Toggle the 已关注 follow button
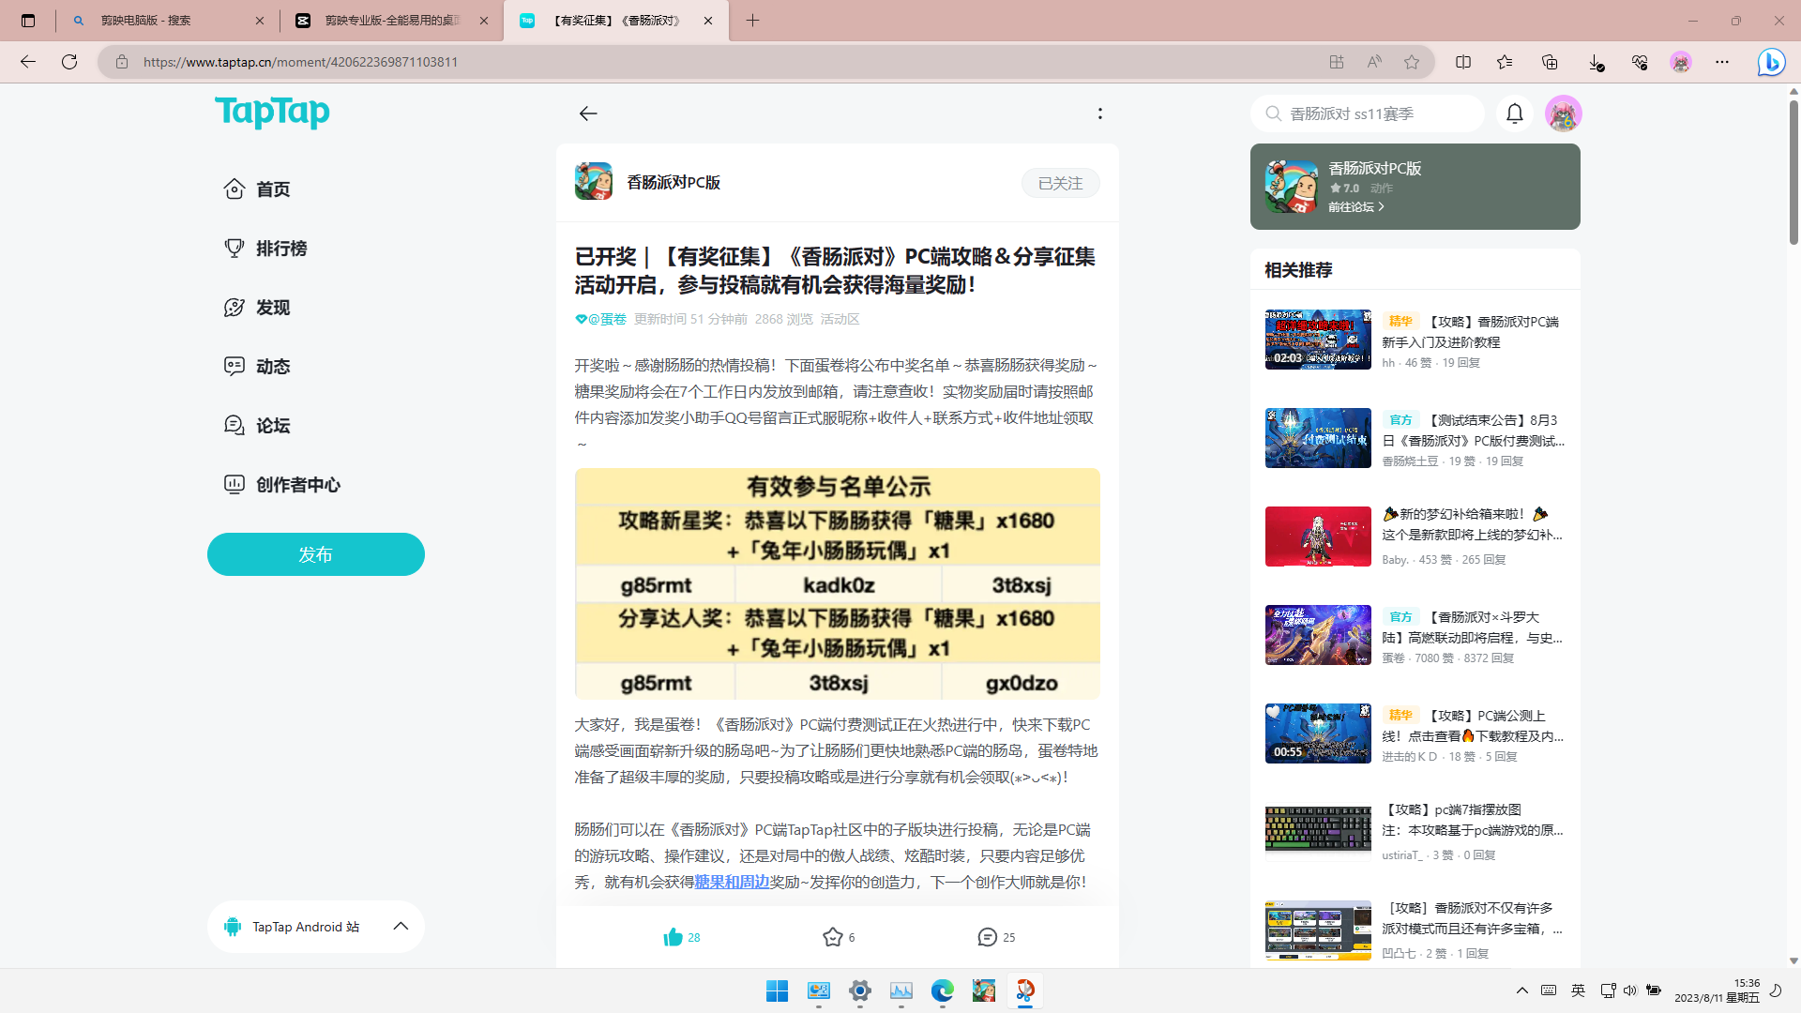This screenshot has width=1801, height=1013. point(1060,183)
